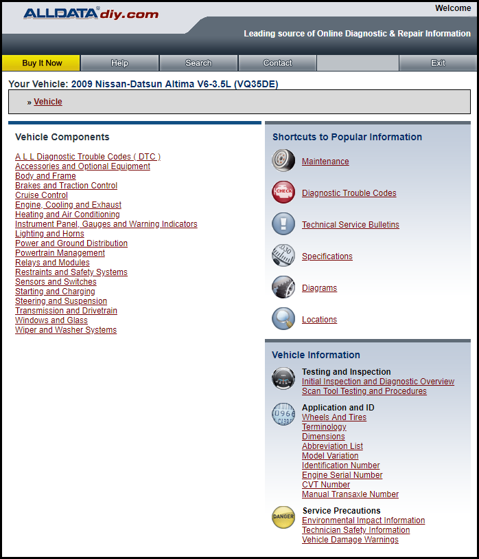
Task: Click the Specifications shortcut link
Action: (327, 256)
